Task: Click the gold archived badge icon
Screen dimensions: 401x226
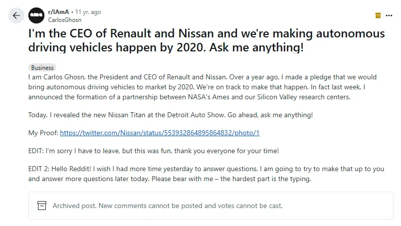Action: (378, 15)
